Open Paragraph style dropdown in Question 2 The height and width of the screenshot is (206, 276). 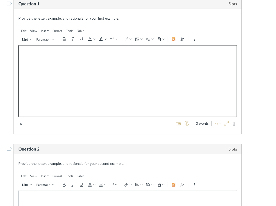point(45,185)
